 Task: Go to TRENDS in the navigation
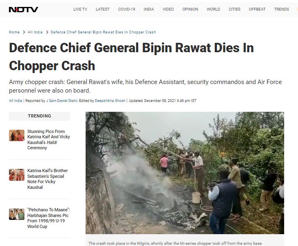[x=281, y=9]
